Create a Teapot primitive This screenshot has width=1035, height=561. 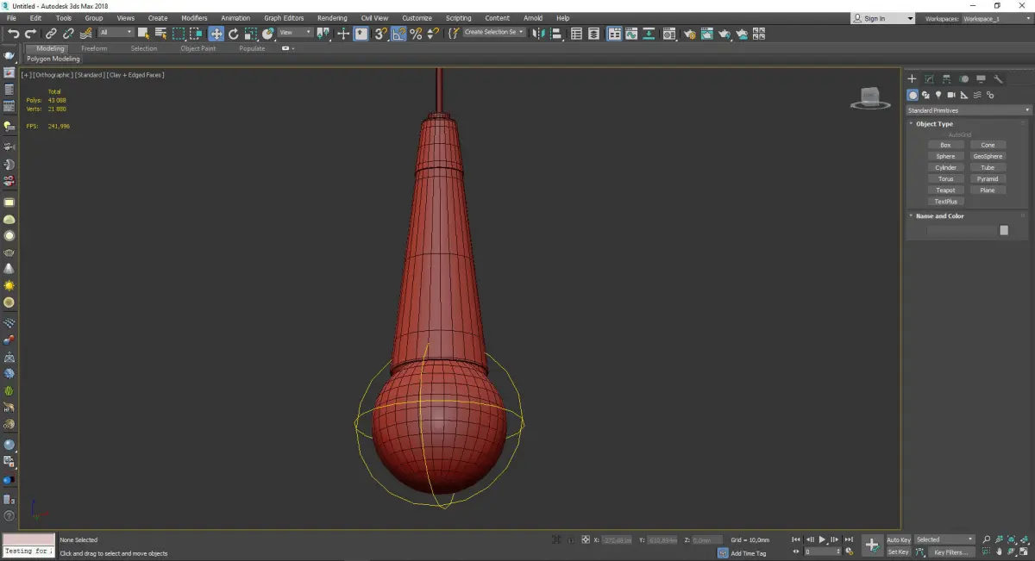(945, 190)
